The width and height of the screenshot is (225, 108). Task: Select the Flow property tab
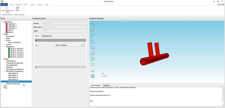(37, 36)
